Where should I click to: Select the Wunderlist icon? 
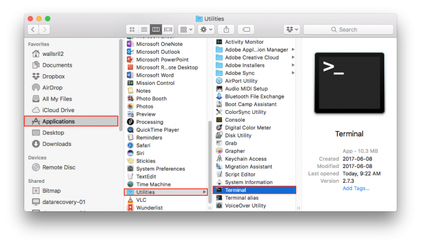point(130,208)
